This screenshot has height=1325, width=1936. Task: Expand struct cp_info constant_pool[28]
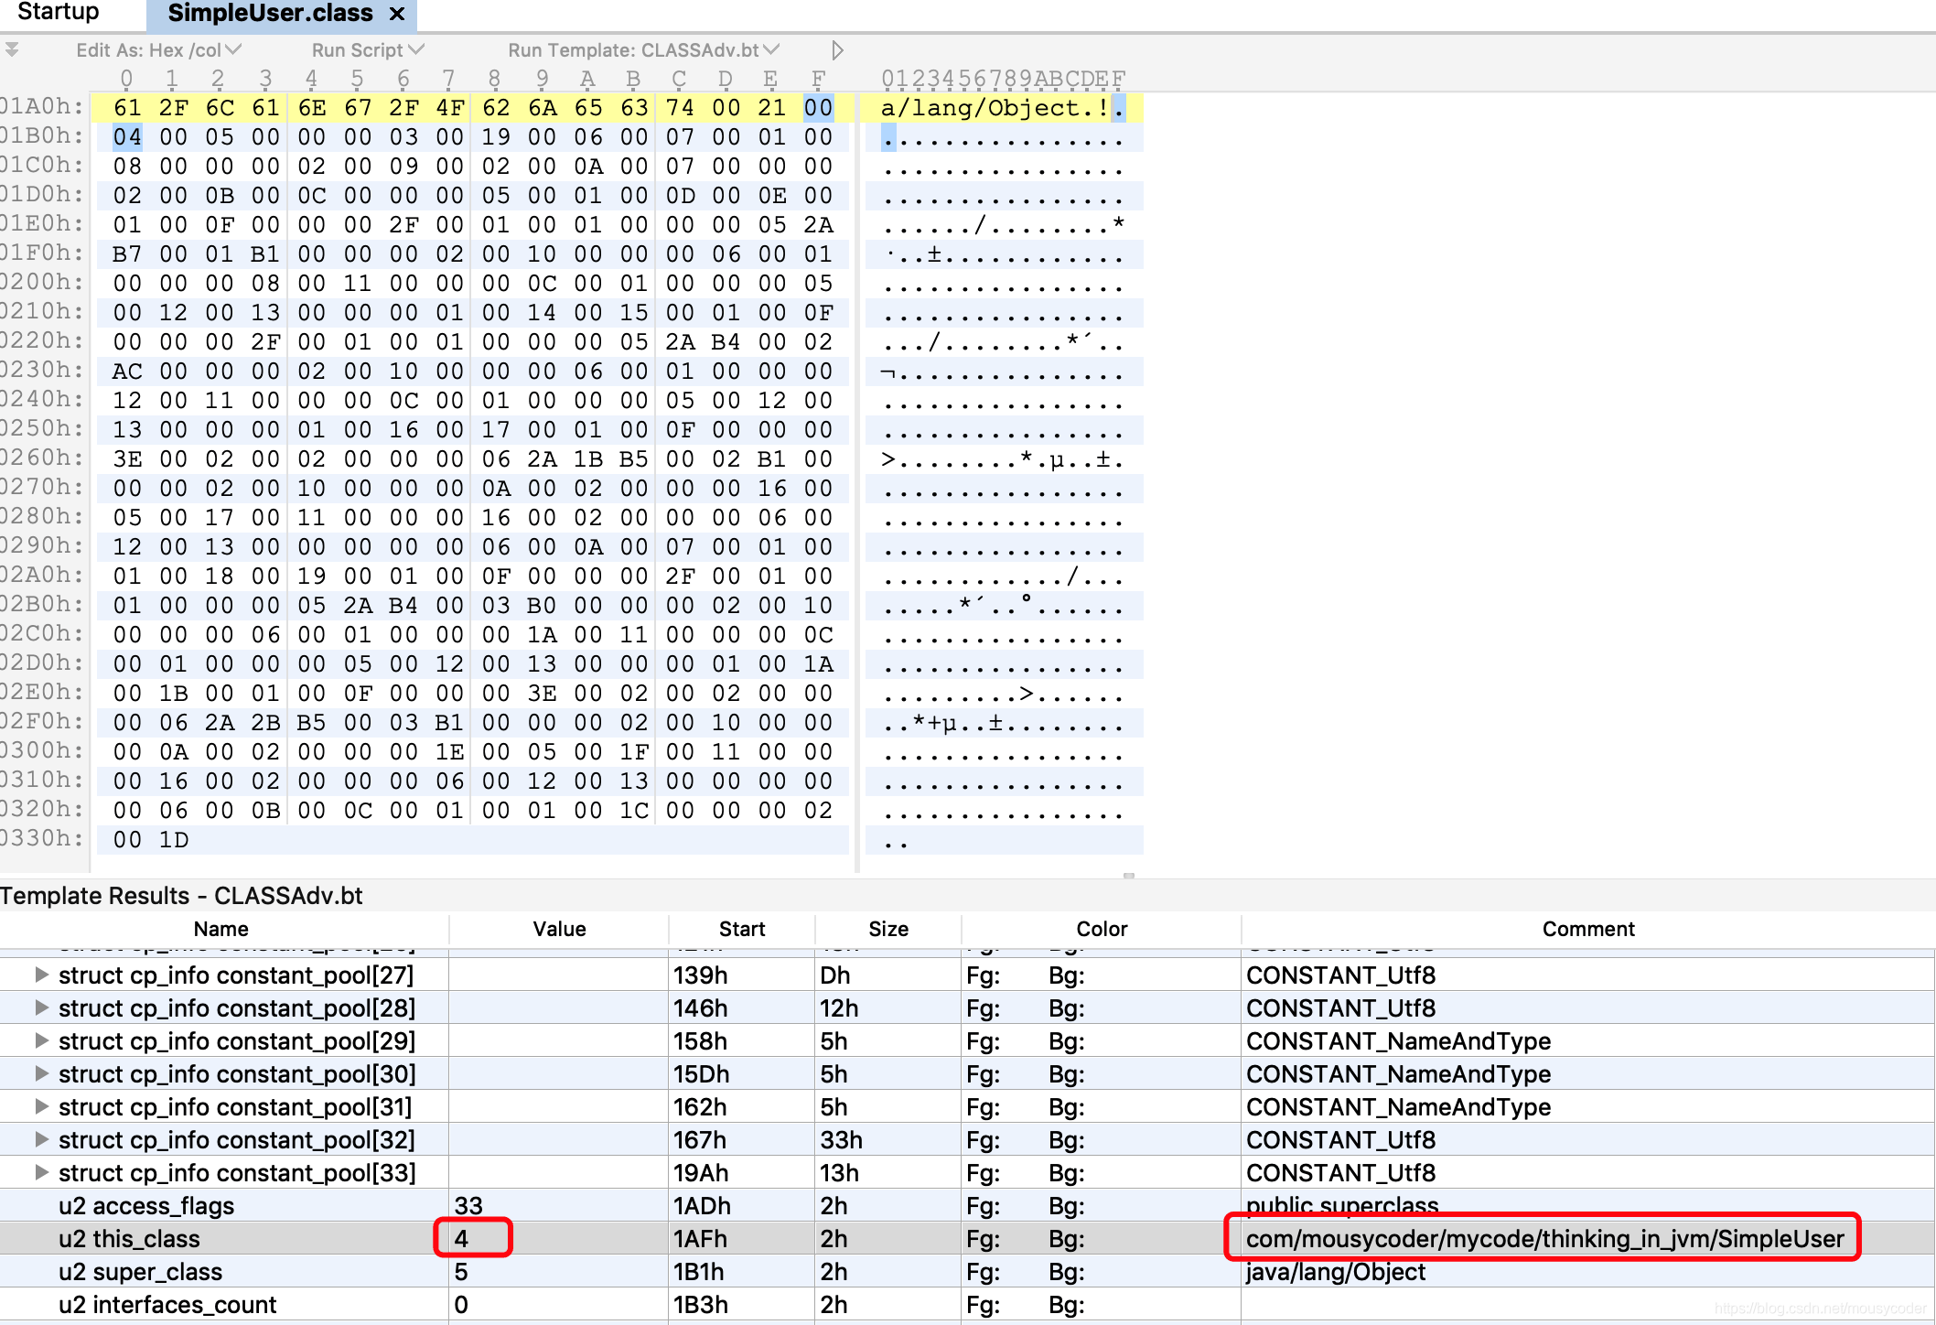coord(41,1007)
